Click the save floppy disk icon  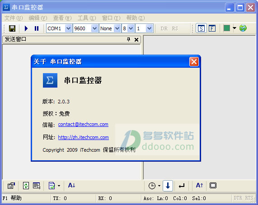(x=12, y=28)
